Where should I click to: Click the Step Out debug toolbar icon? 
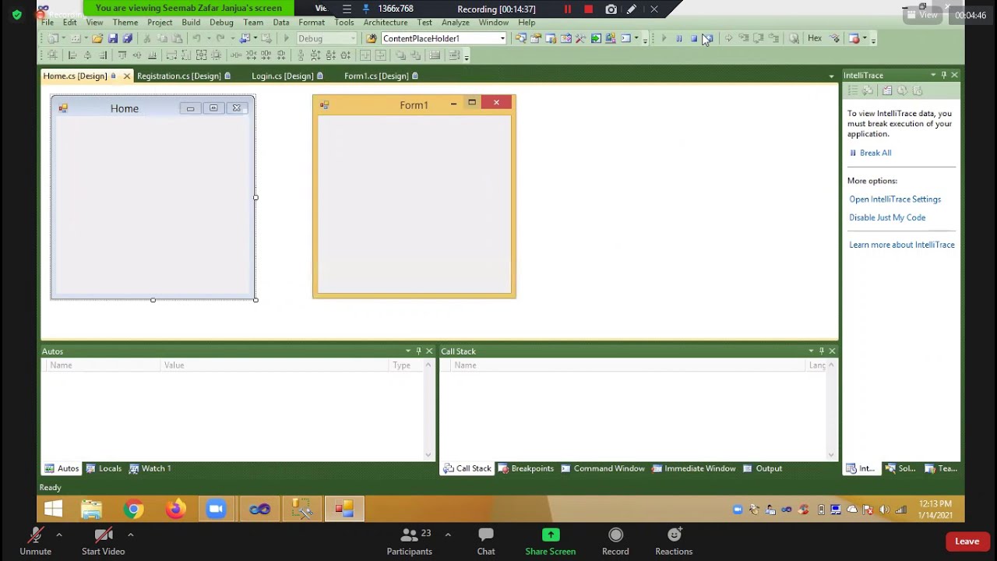pyautogui.click(x=773, y=38)
